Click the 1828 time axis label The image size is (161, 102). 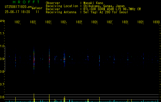click(125, 22)
